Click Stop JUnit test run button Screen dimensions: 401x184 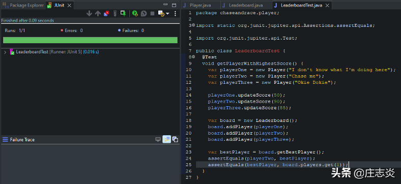pos(153,14)
